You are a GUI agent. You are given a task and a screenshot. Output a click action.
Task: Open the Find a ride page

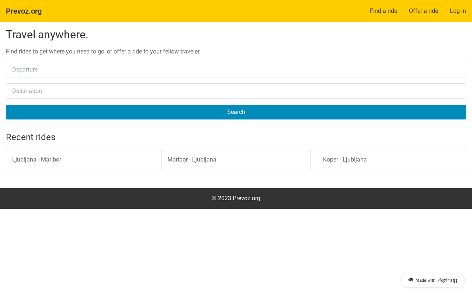coord(383,11)
